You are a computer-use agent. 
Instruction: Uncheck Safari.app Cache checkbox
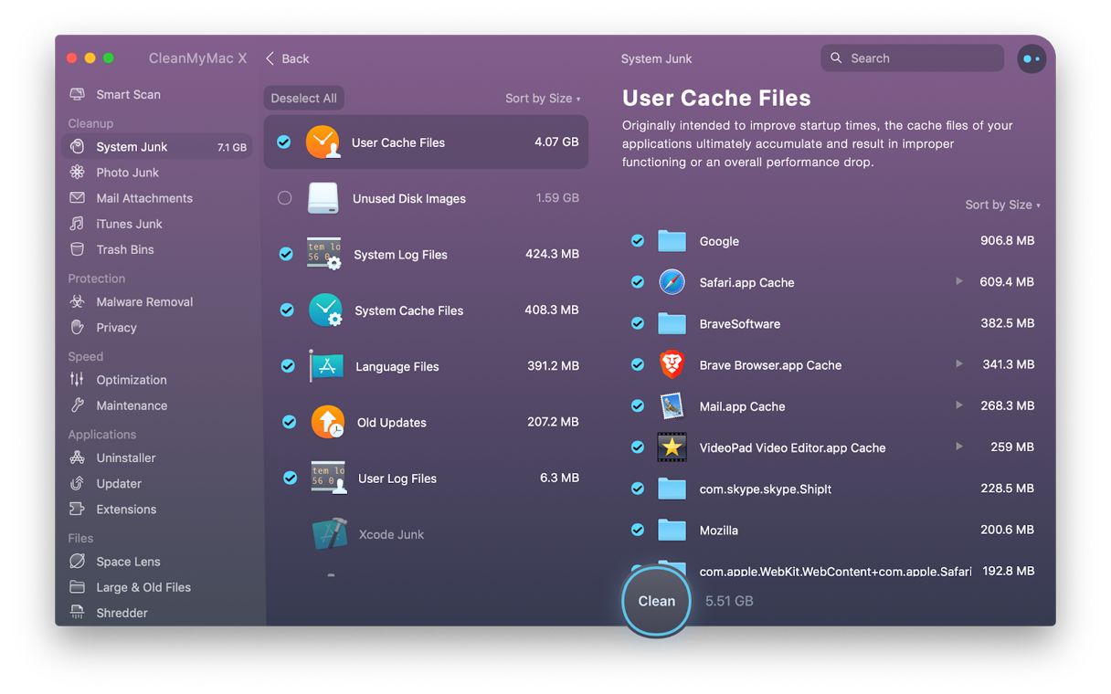click(x=638, y=282)
